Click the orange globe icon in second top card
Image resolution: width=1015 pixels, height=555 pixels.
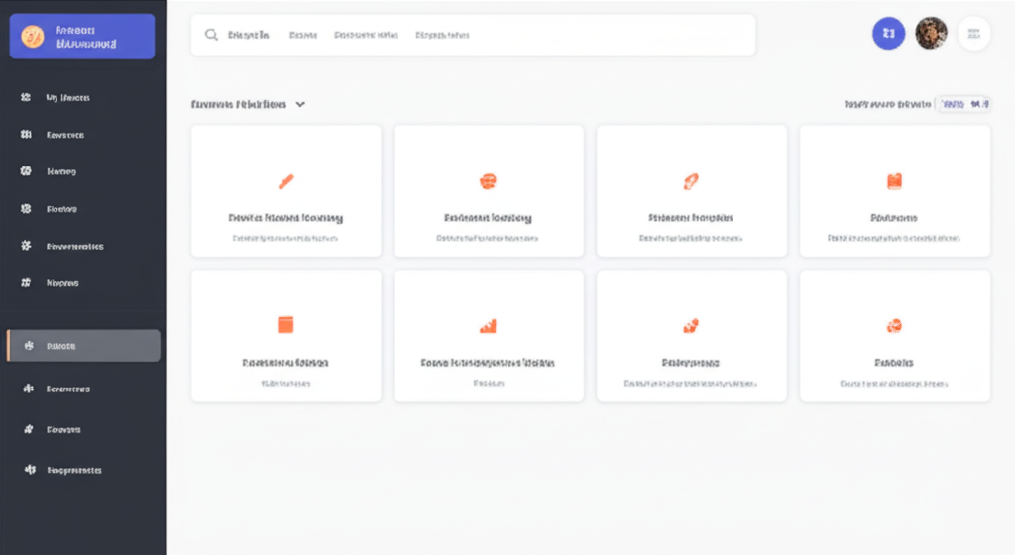coord(488,181)
